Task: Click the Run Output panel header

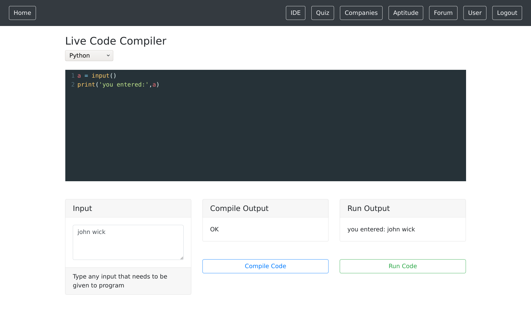Action: [x=403, y=208]
